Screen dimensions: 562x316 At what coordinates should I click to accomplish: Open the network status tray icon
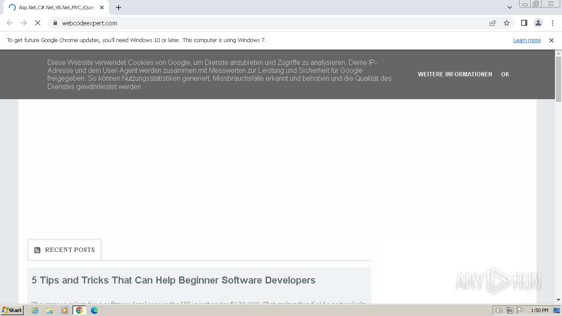(509, 310)
